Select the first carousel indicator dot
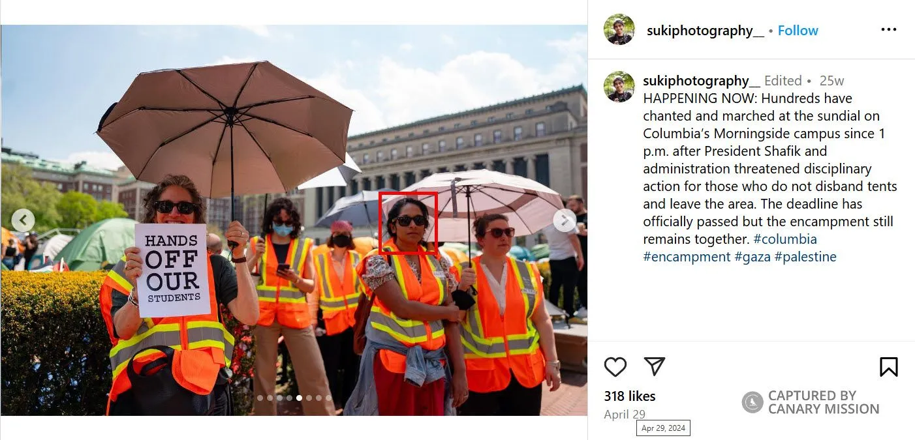 tap(260, 398)
